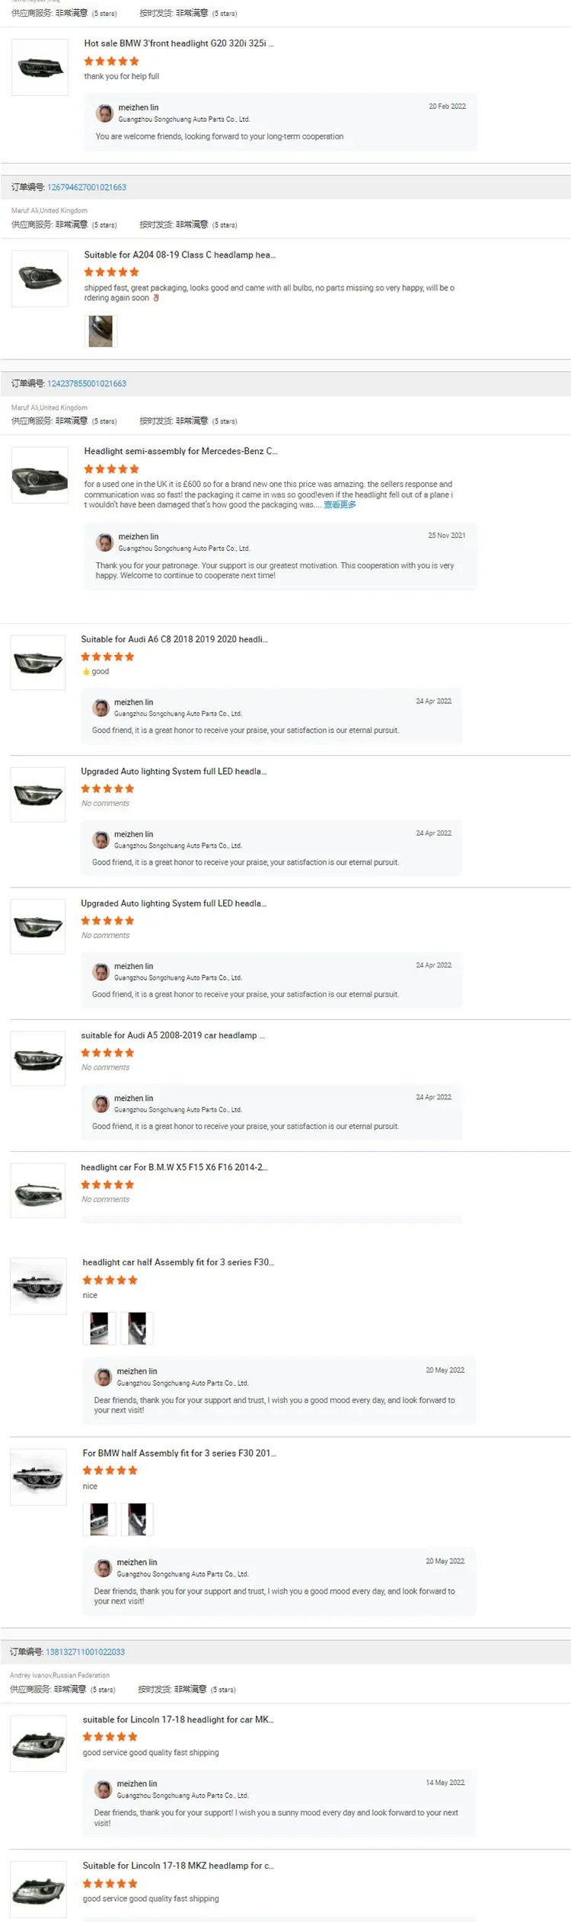The image size is (571, 1922).
Task: Open BMW 3 front headlight G20 product image
Action: [40, 68]
